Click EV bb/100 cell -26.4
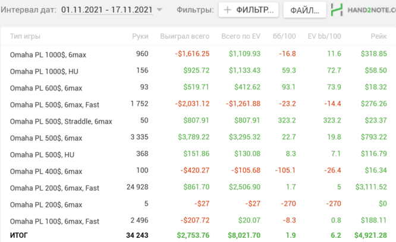Screen dimensions: 396x242 point(332,171)
